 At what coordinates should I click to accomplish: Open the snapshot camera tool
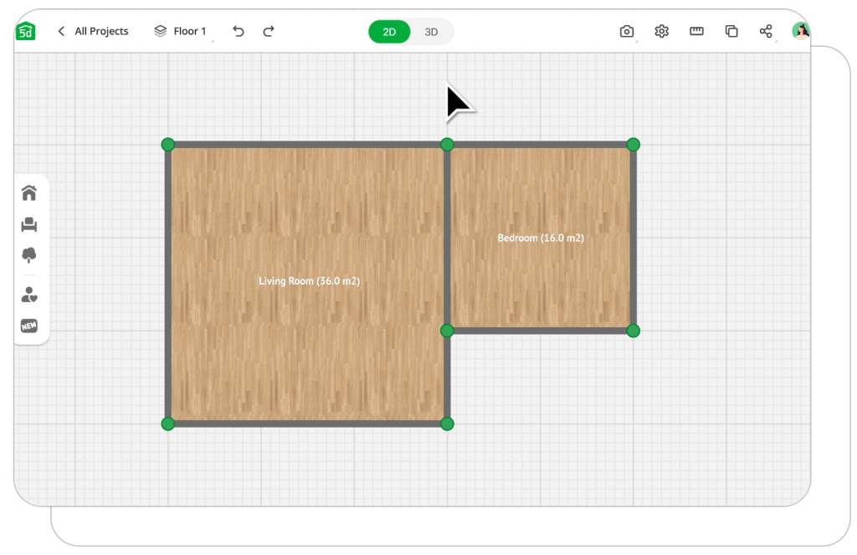[626, 32]
